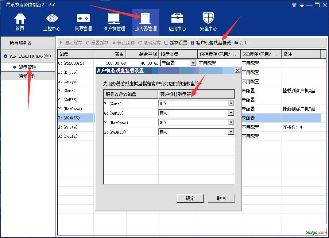Open the 监控中心 eye icon
The width and height of the screenshot is (329, 238).
(52, 18)
